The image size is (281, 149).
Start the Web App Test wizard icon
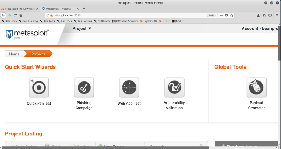[x=129, y=87]
